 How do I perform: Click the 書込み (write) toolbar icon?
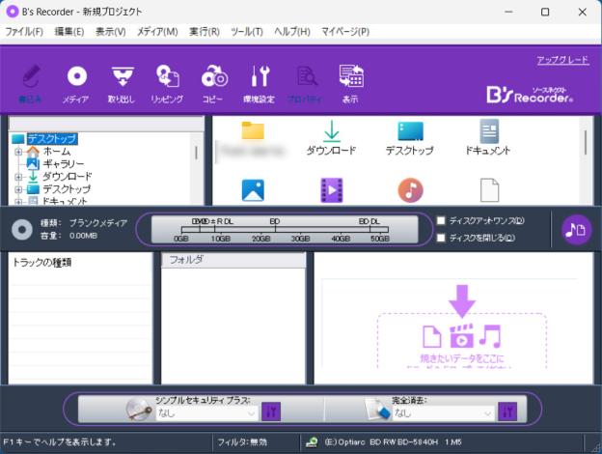click(31, 84)
